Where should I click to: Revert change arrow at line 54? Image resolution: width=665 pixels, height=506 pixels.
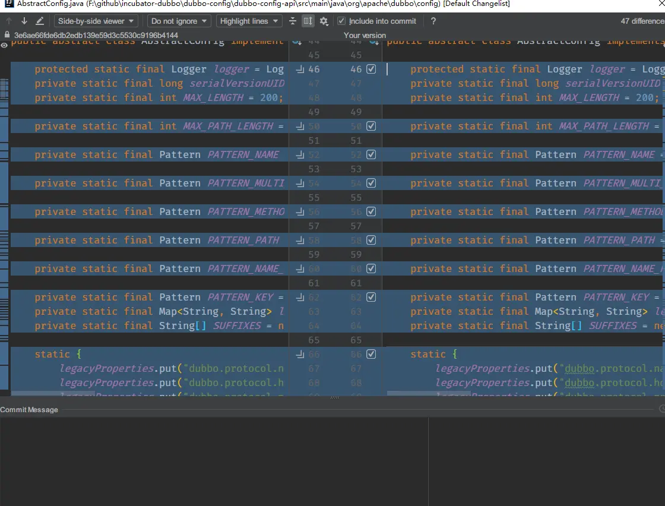[x=300, y=184]
